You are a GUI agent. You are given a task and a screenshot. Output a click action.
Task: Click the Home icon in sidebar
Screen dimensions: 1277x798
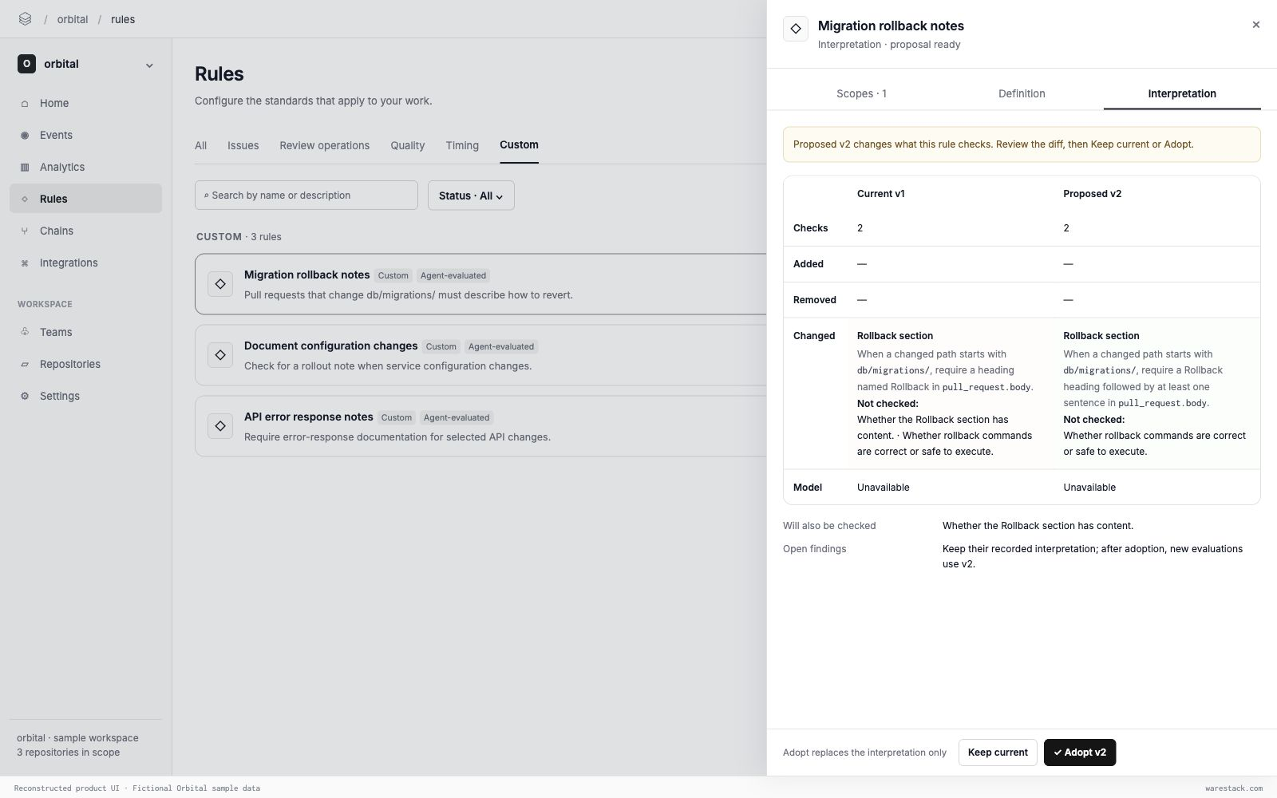pyautogui.click(x=25, y=104)
